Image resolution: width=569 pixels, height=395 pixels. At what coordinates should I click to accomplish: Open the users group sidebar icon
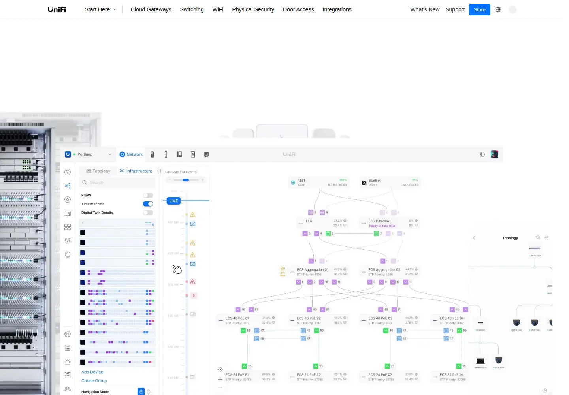[x=68, y=389]
